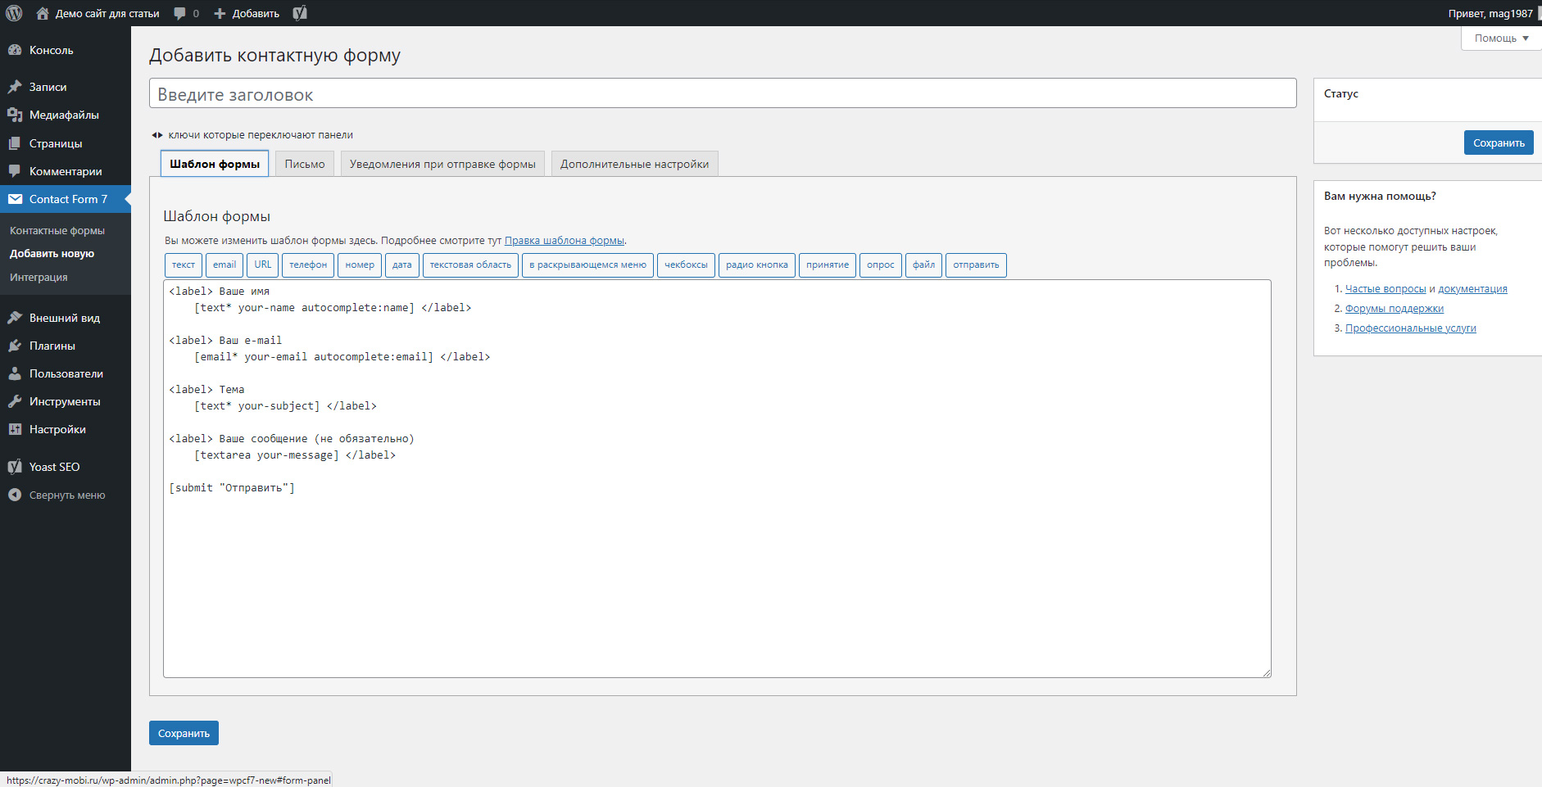Click the WordPress logo icon
The image size is (1542, 787).
[14, 13]
